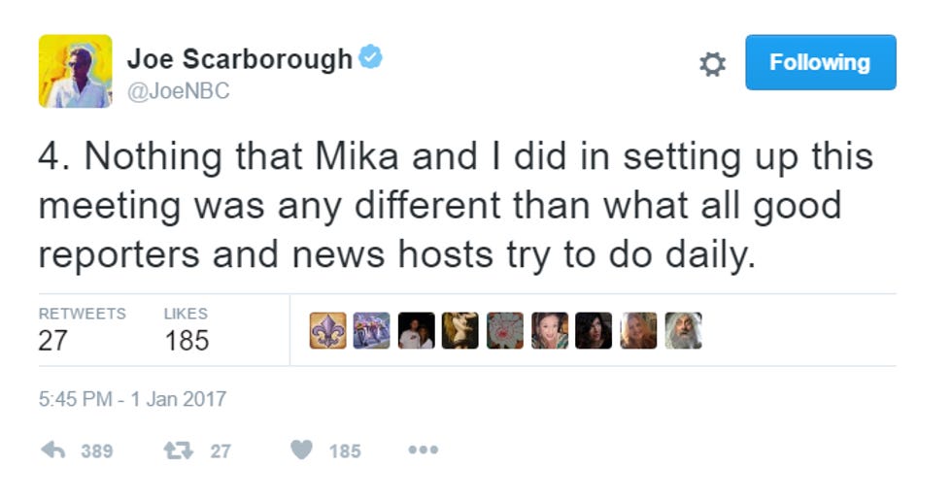
Task: Open the gear settings dropdown
Action: [712, 64]
